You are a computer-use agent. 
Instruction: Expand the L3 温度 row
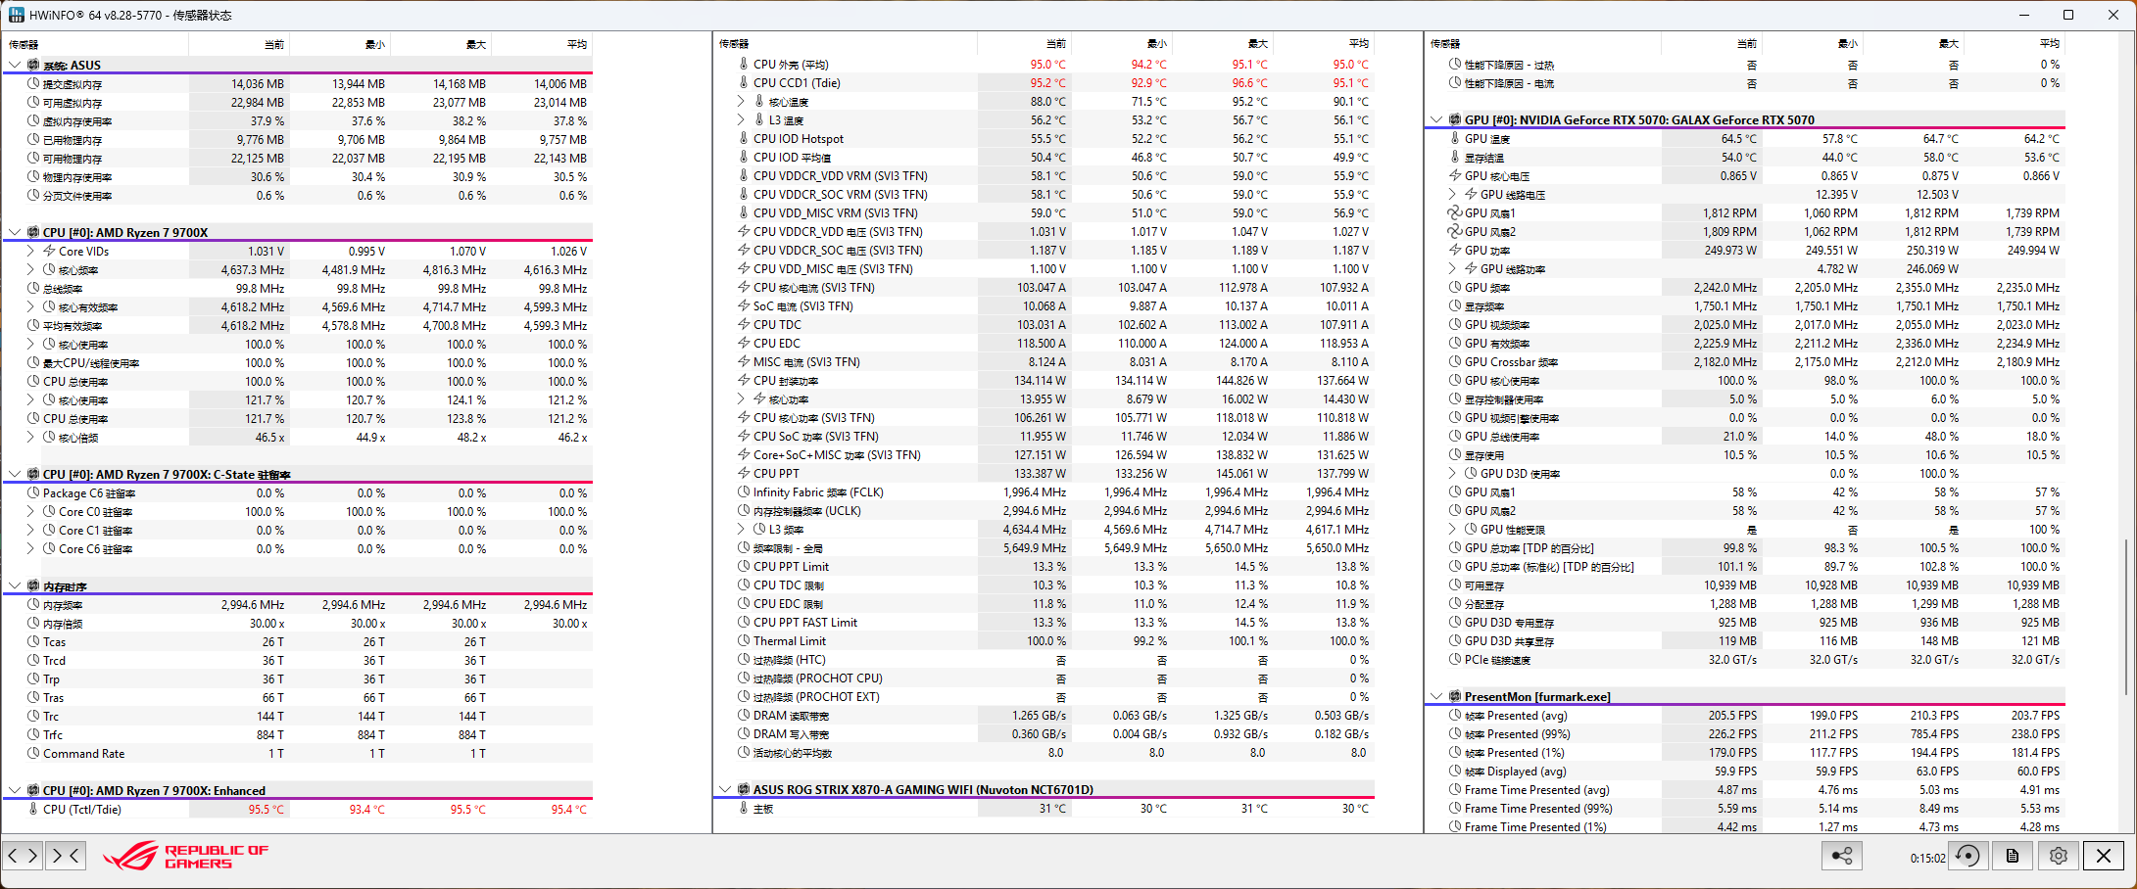pos(742,120)
